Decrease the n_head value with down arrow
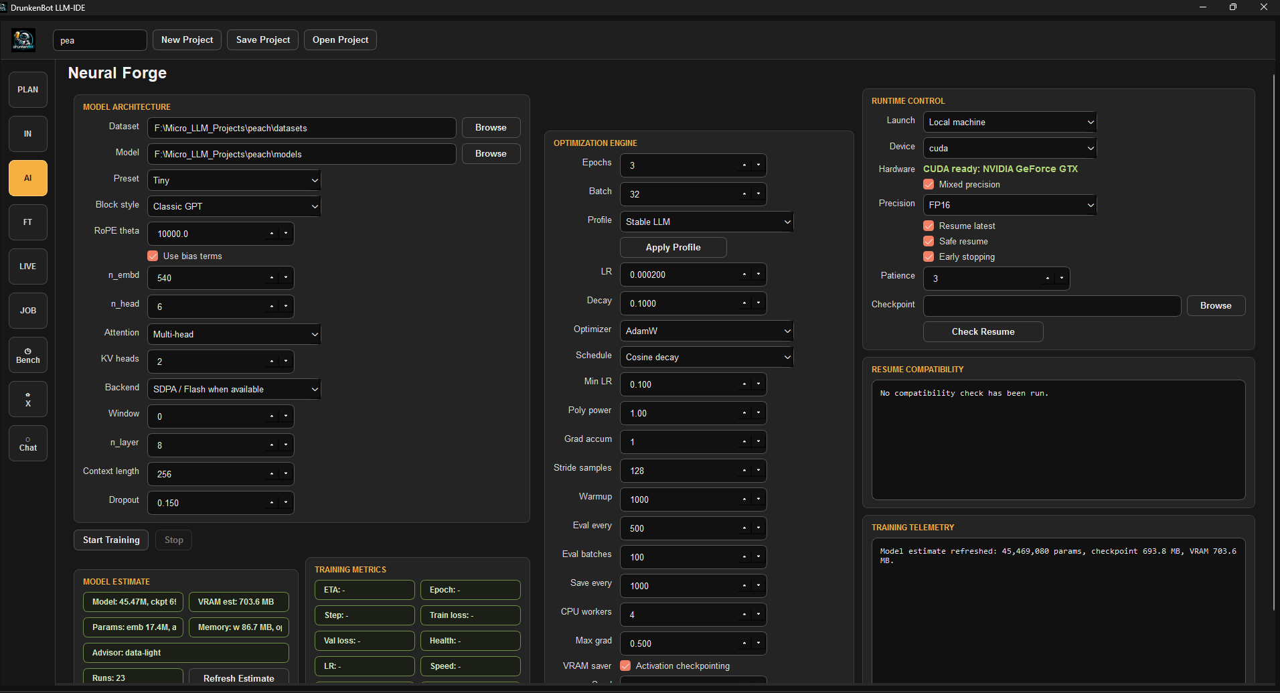1280x693 pixels. coord(286,307)
